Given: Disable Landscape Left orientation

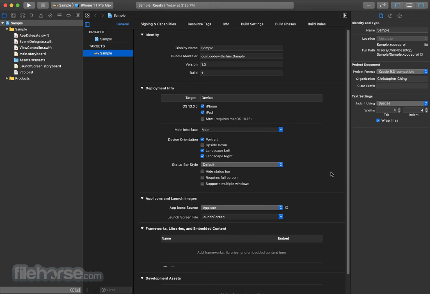Looking at the screenshot, I should pos(202,151).
